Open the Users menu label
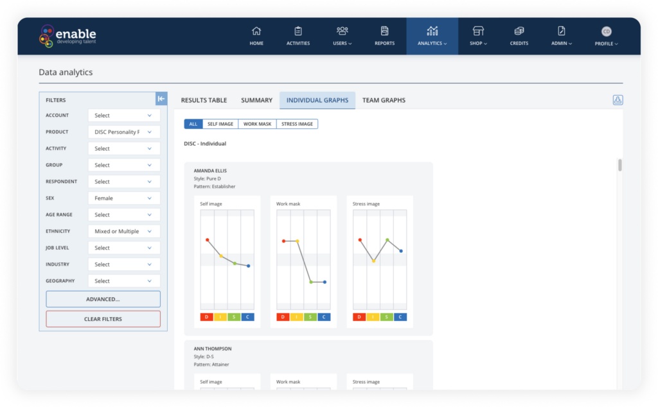The image size is (658, 407). pyautogui.click(x=342, y=43)
